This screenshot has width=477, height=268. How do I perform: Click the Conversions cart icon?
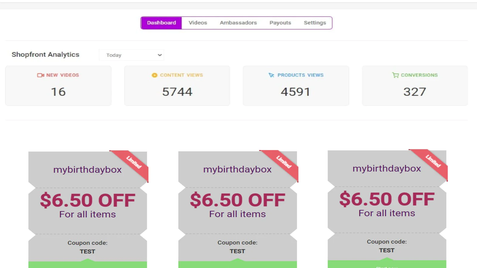pyautogui.click(x=395, y=75)
